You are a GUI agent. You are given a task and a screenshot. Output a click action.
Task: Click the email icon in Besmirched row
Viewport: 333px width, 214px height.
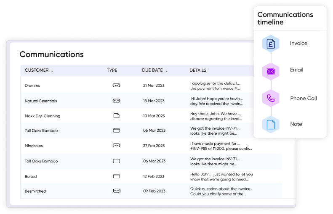[117, 191]
